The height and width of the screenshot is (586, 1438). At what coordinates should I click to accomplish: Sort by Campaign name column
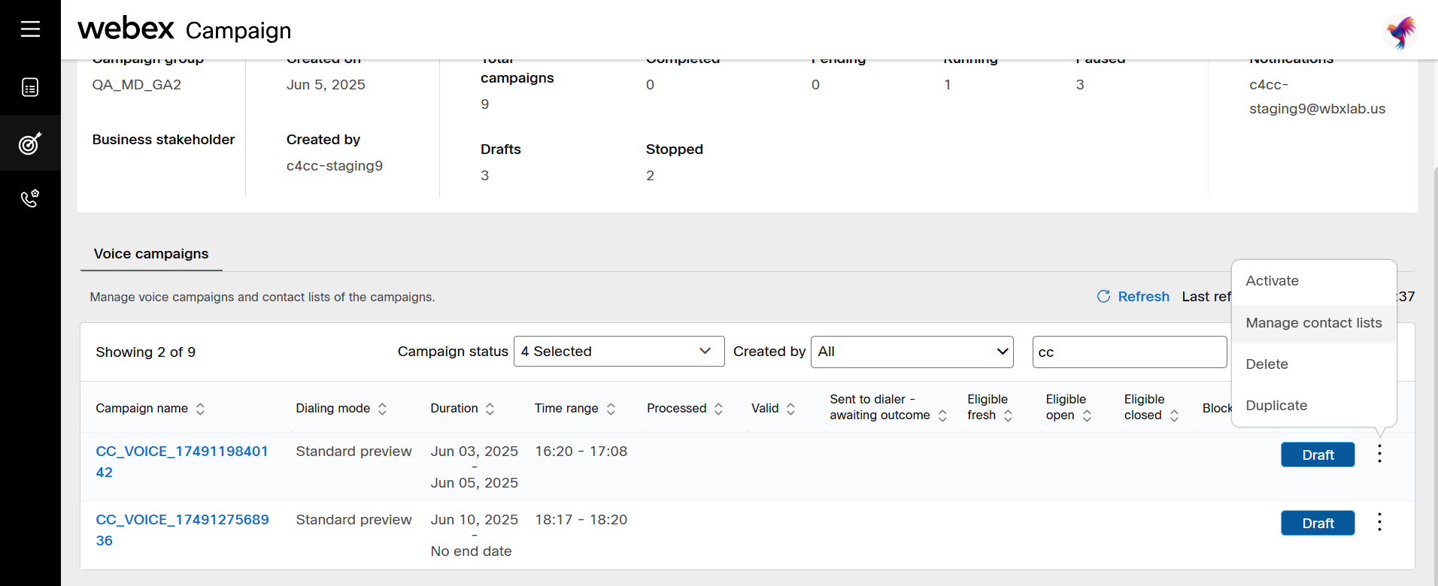(201, 409)
